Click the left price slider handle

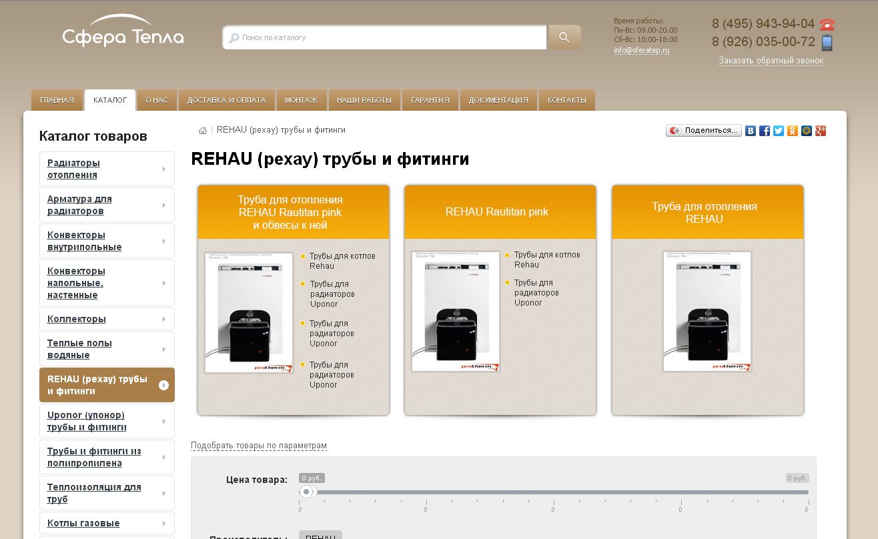pyautogui.click(x=306, y=492)
